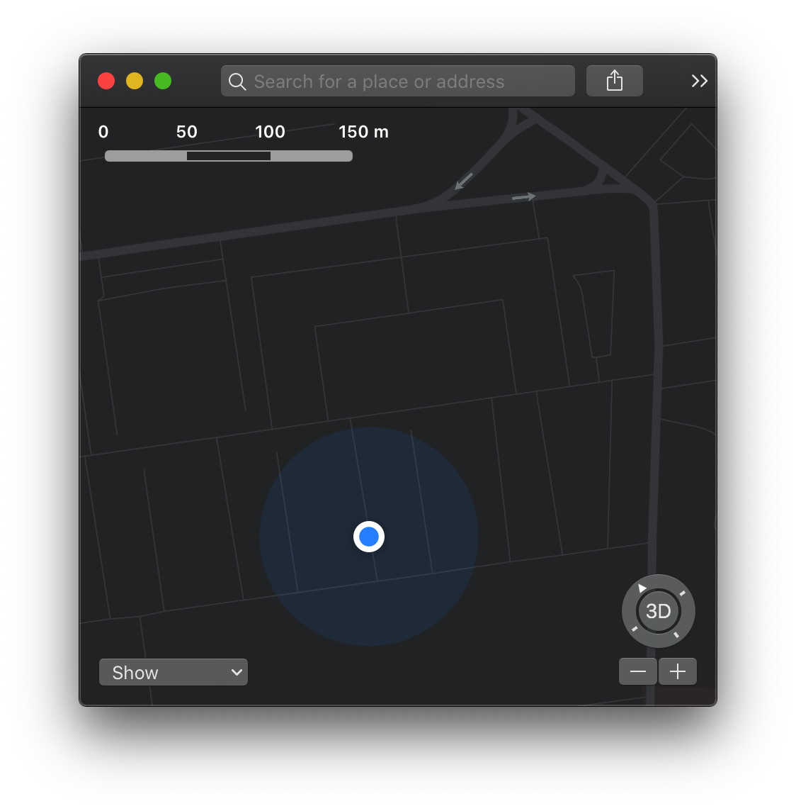Click the search field for place or address

(x=398, y=81)
